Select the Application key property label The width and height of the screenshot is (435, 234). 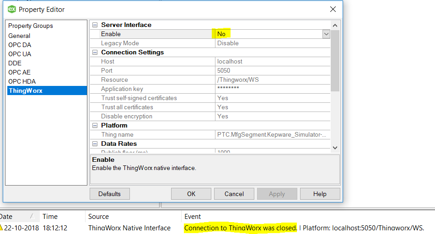click(x=122, y=89)
